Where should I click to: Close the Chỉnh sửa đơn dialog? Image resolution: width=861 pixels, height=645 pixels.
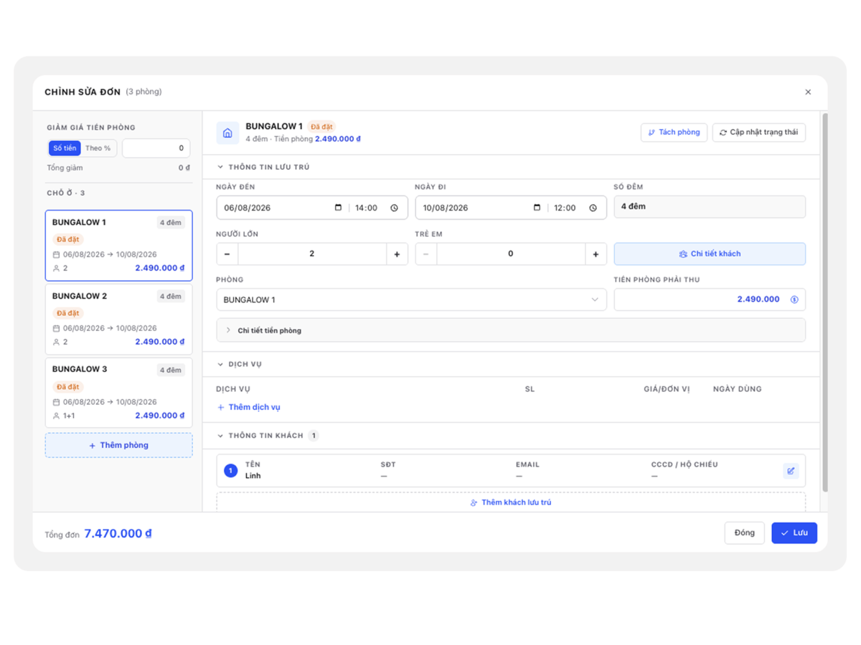pyautogui.click(x=808, y=92)
